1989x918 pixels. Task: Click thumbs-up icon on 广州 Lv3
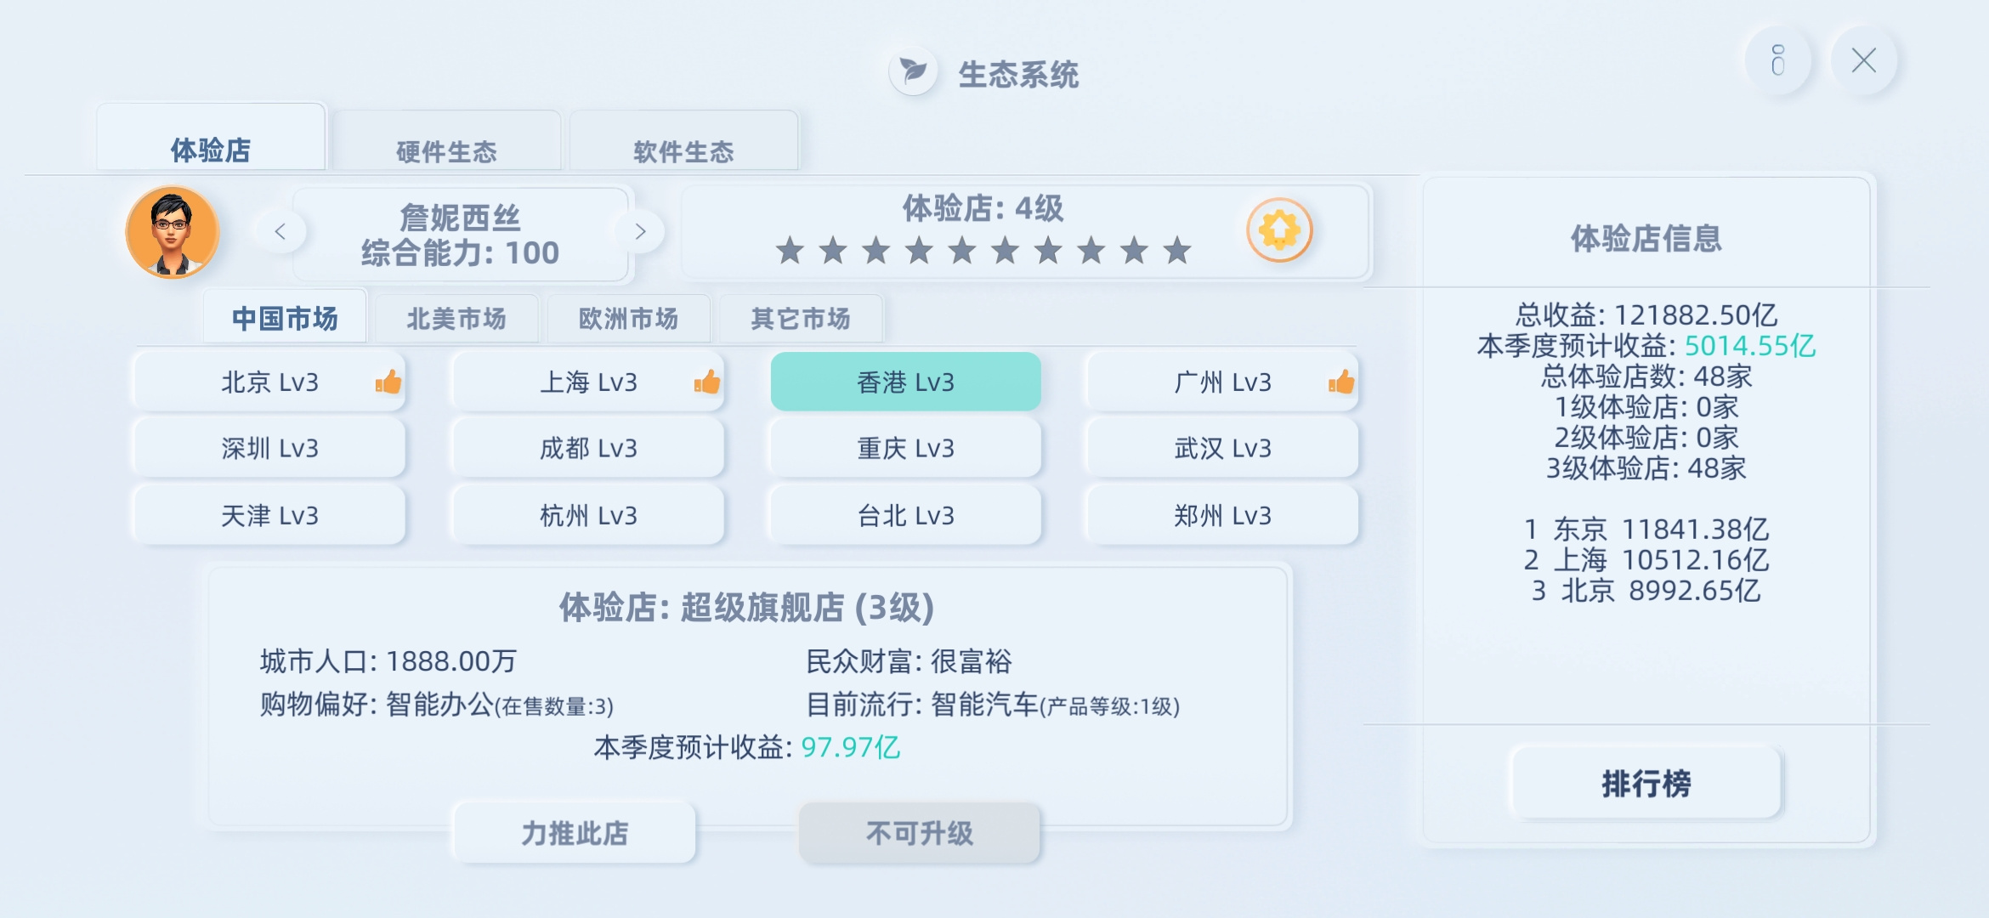(x=1341, y=382)
